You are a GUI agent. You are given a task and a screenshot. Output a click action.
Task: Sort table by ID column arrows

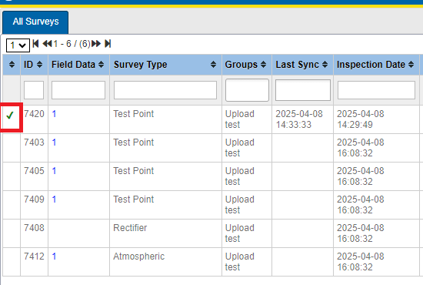(x=39, y=64)
